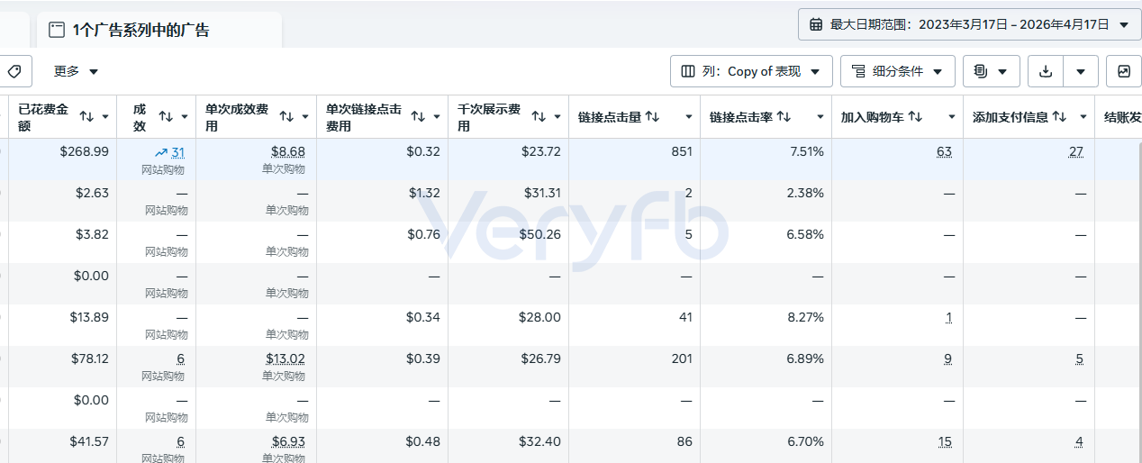
Task: Click the 8.27% click rate cell
Action: 806,317
